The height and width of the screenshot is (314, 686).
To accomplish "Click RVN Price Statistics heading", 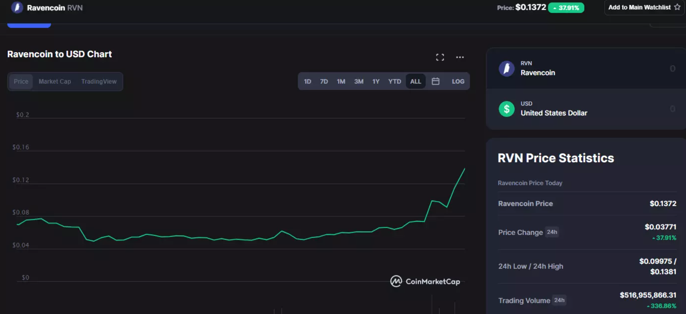I will [x=556, y=158].
